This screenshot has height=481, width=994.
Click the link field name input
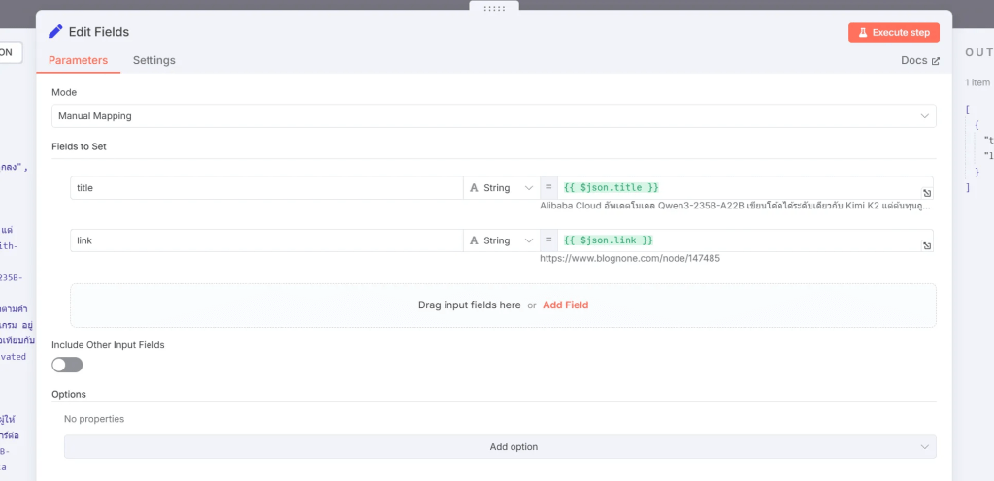click(x=266, y=240)
